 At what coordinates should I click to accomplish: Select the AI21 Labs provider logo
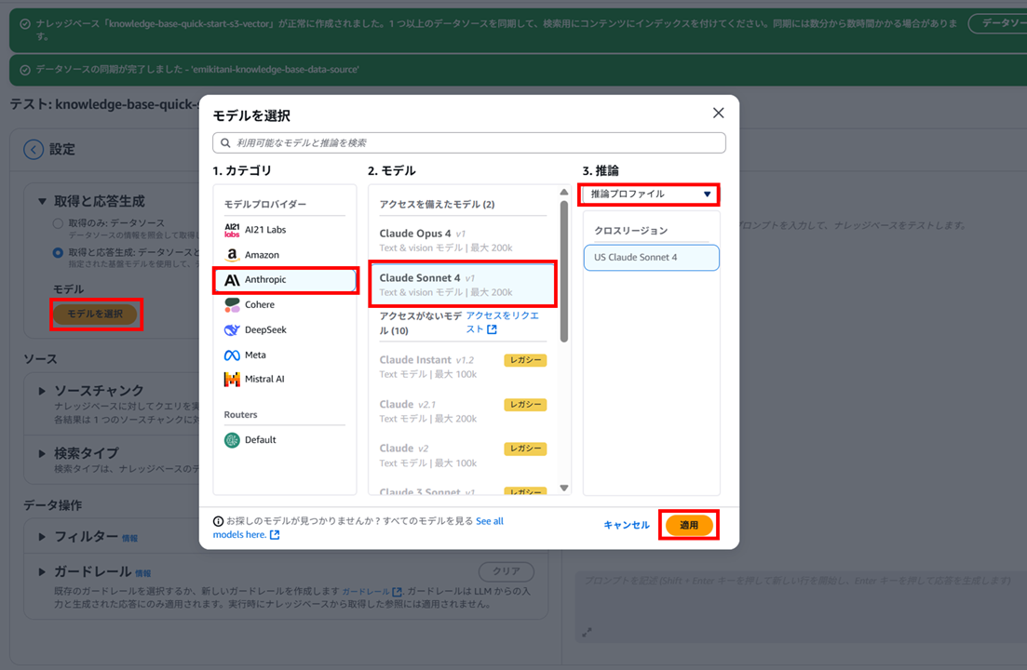tap(232, 230)
